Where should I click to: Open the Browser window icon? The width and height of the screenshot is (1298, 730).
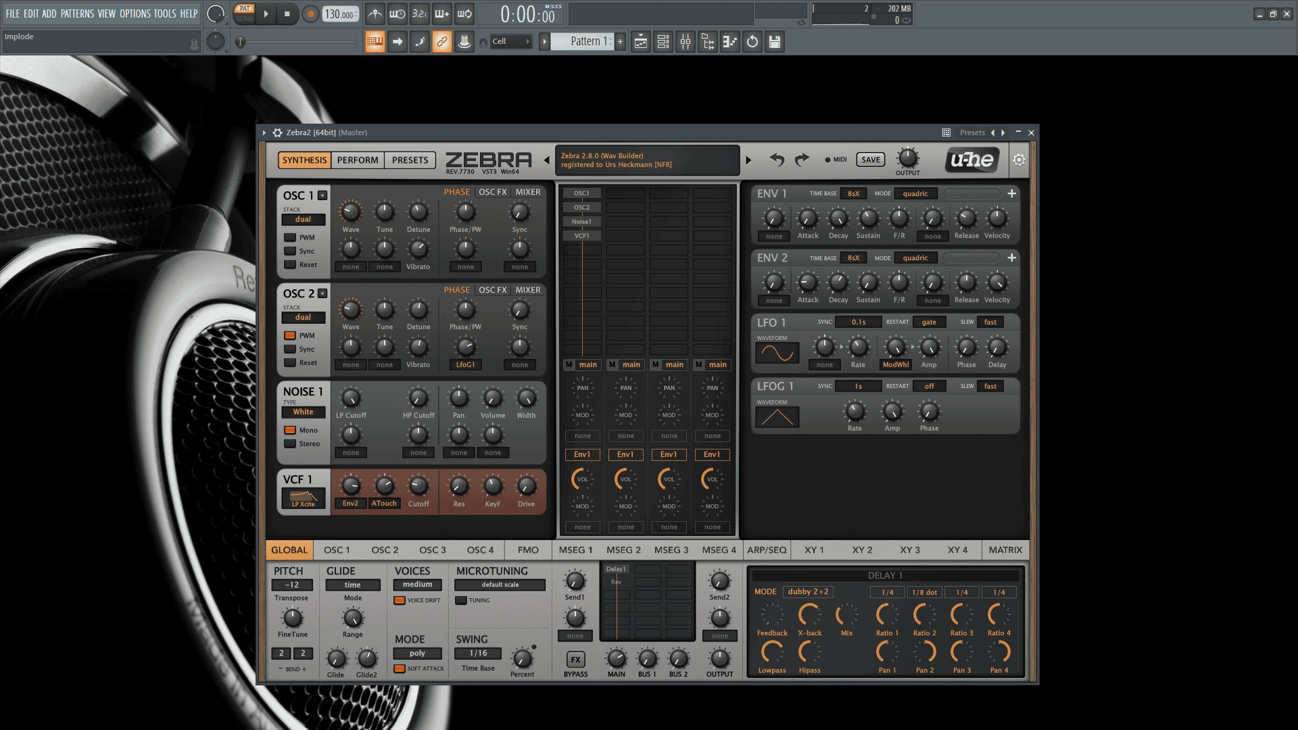coord(708,42)
